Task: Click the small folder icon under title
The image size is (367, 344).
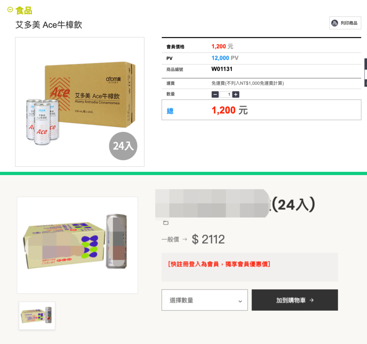Action: (166, 223)
